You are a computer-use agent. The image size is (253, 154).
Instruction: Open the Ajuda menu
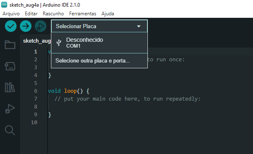point(108,14)
